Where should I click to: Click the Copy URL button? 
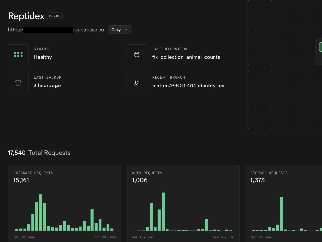[119, 30]
